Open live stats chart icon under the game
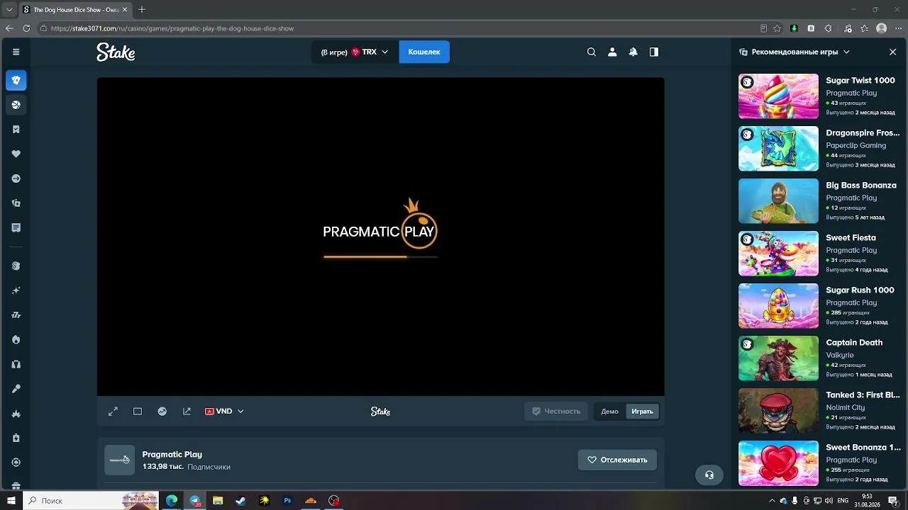This screenshot has height=510, width=908. pos(162,412)
